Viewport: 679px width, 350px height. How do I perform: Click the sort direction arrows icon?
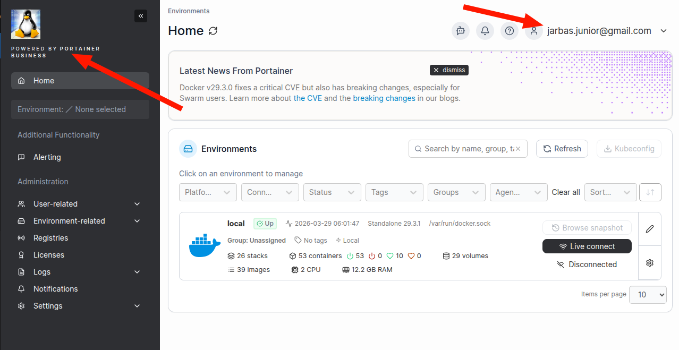[650, 192]
